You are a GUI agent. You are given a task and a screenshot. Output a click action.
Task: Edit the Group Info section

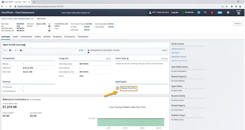pyautogui.click(x=108, y=59)
